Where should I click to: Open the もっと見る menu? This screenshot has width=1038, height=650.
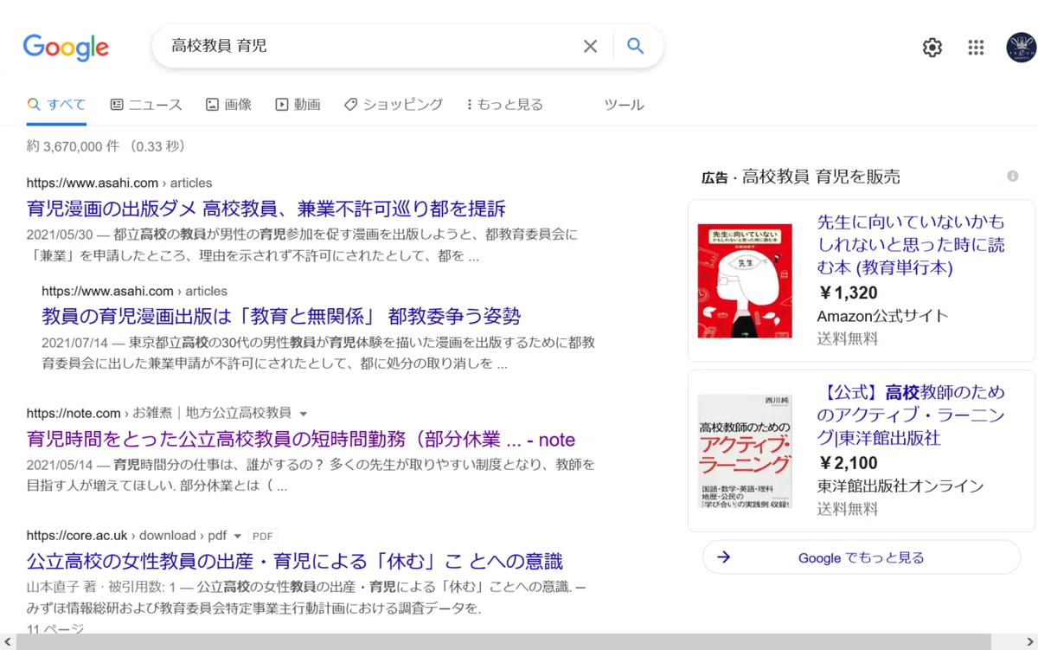click(504, 105)
